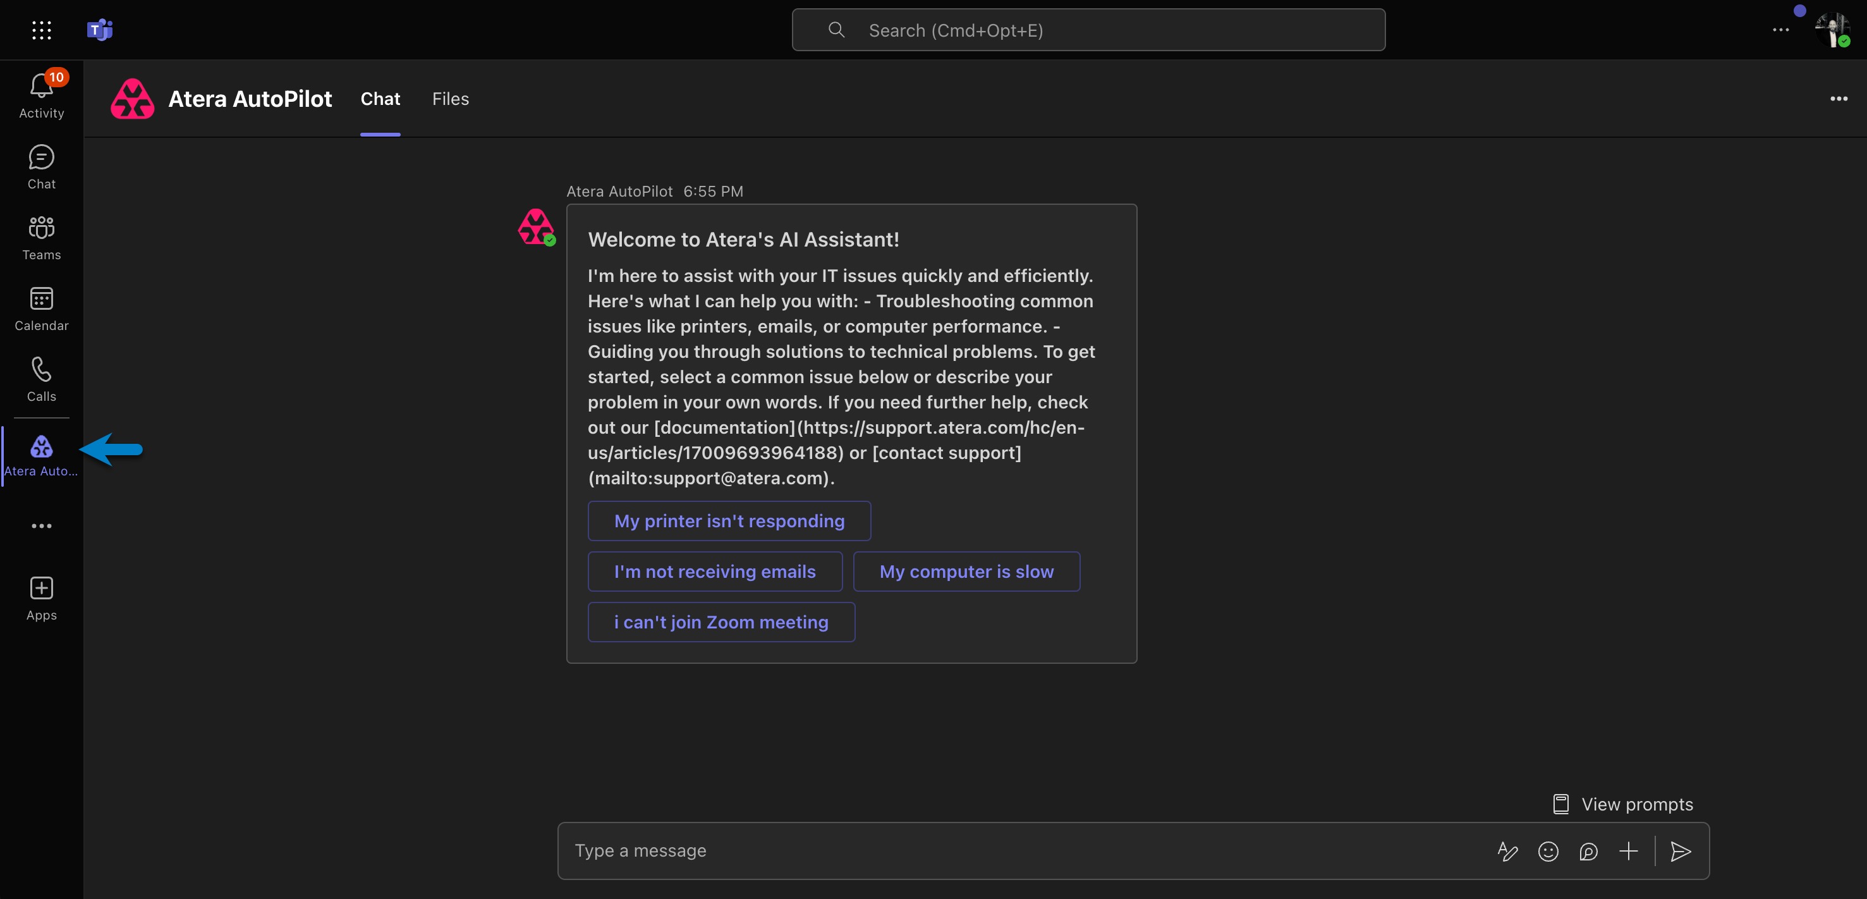Send the message with the arrow icon
The height and width of the screenshot is (899, 1867).
coord(1680,851)
